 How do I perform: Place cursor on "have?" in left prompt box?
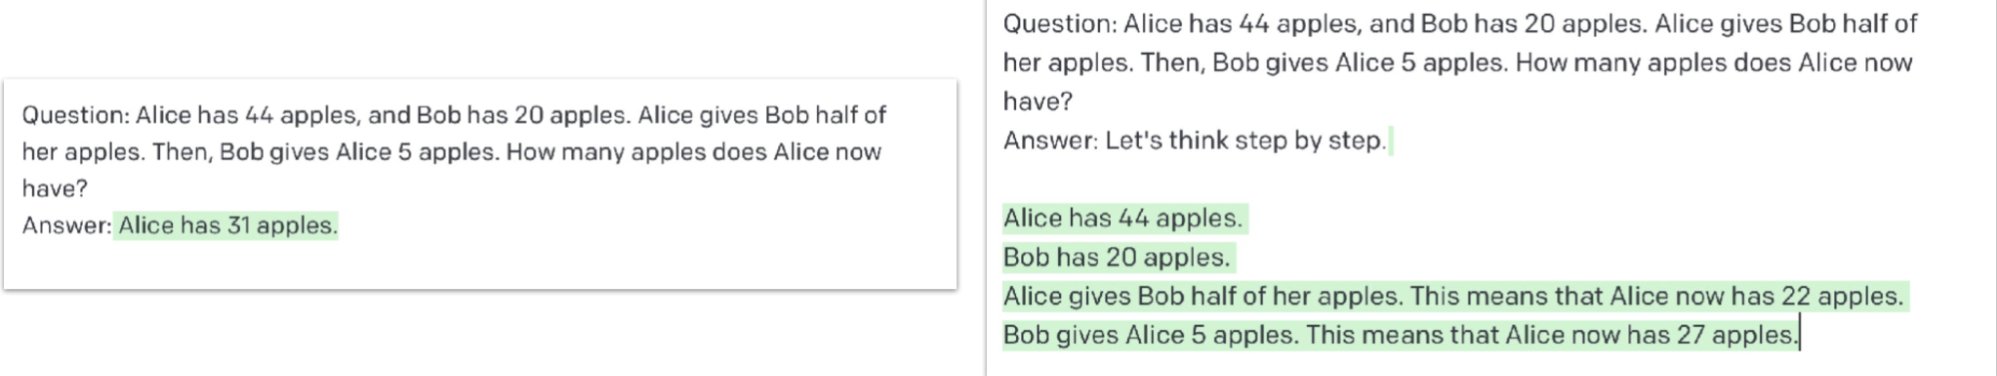click(55, 188)
